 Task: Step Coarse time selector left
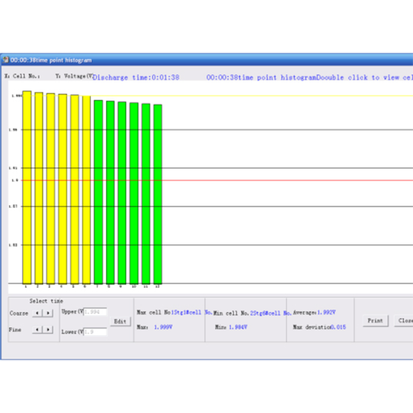37,313
